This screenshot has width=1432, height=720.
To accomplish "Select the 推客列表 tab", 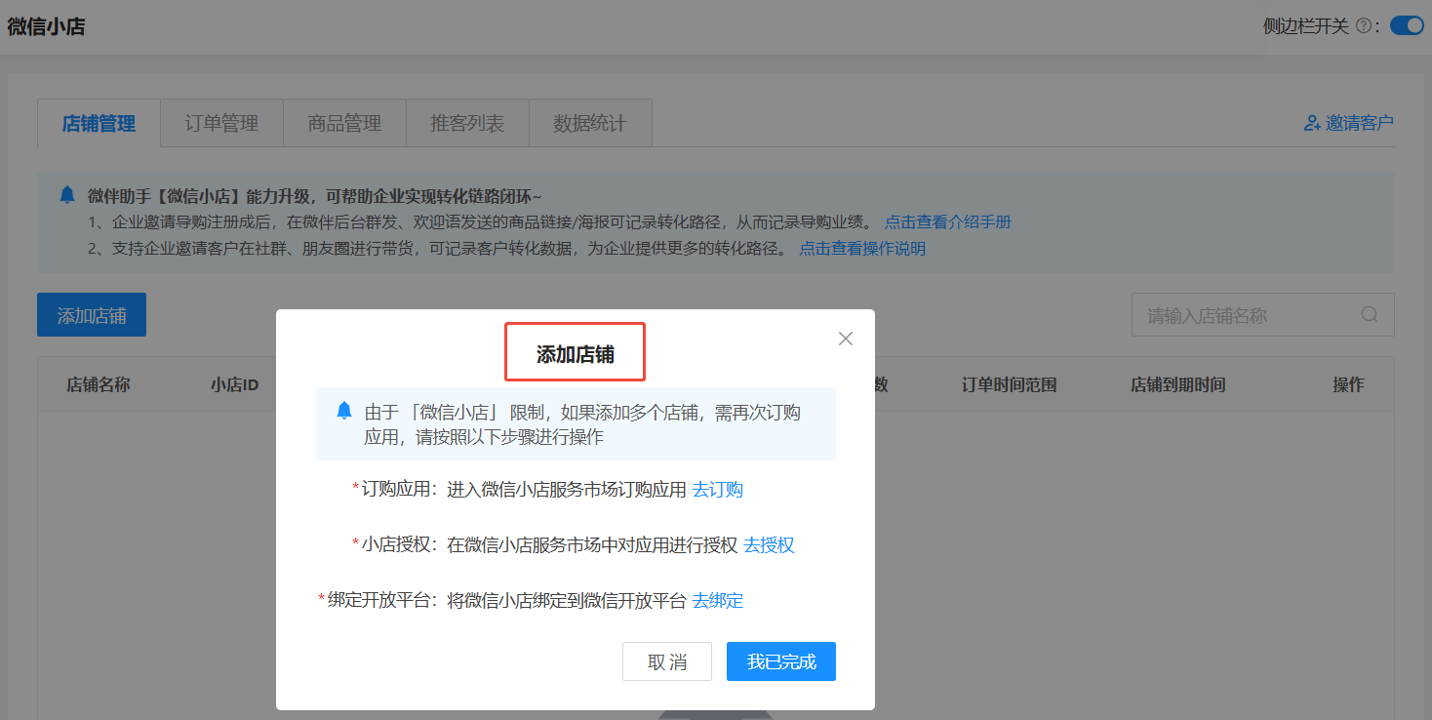I will pos(467,123).
